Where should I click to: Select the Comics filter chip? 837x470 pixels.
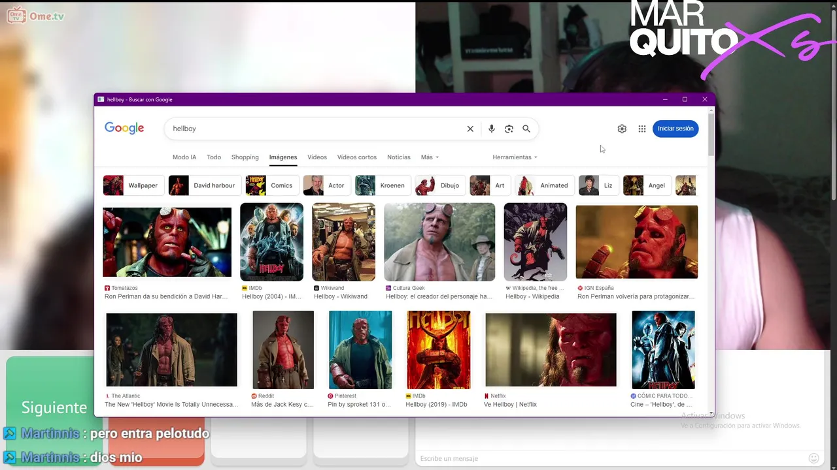tap(272, 185)
